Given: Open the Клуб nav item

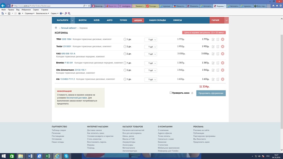Looking at the screenshot, I should [x=97, y=20].
